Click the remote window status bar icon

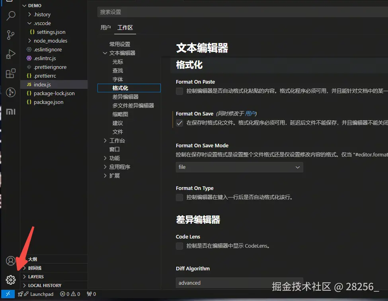tap(8, 294)
